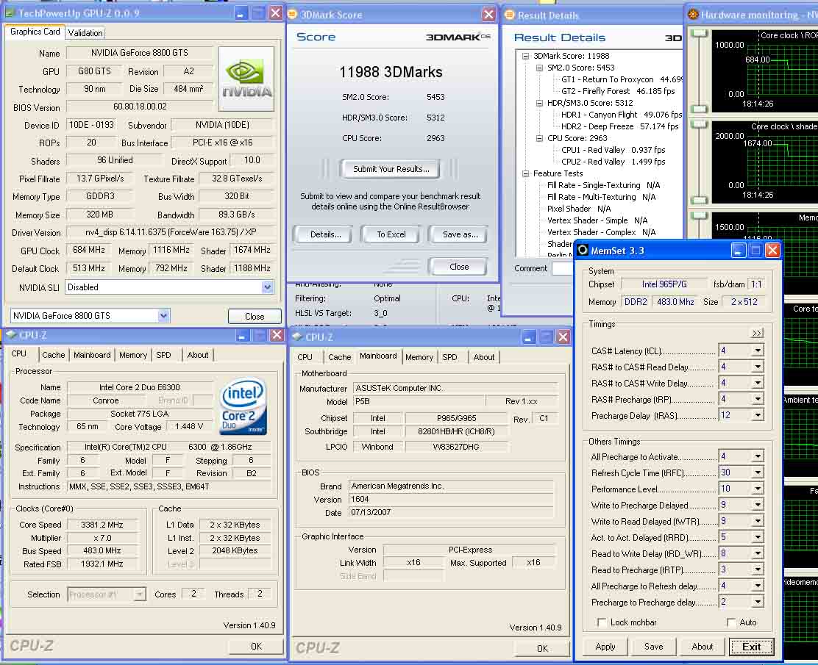This screenshot has width=818, height=665.
Task: Click Mainboard CPU-Z window title icon
Action: coord(297,337)
